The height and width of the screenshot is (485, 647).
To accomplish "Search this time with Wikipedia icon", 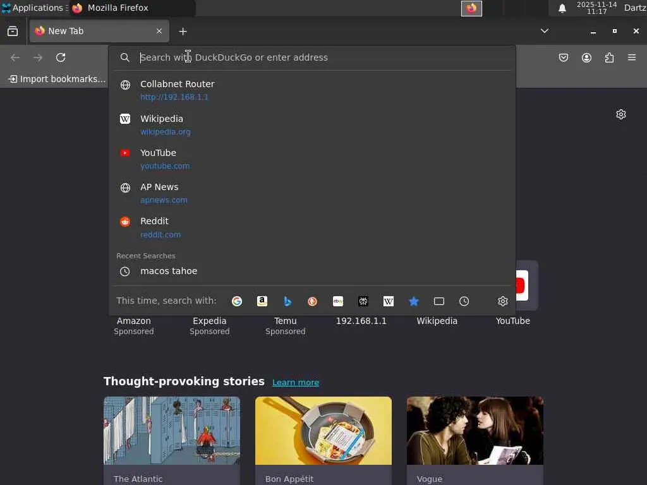I will [x=389, y=301].
